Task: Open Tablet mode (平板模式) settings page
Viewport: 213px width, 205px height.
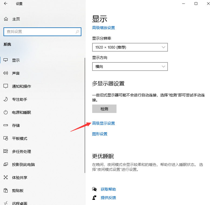Action: 19,138
